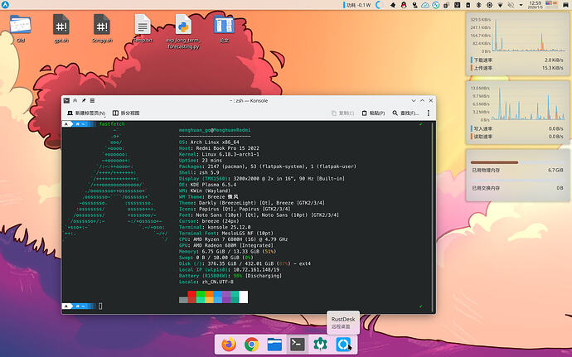Select the Temp.txt file on desktop
This screenshot has width=572, height=357.
143,28
